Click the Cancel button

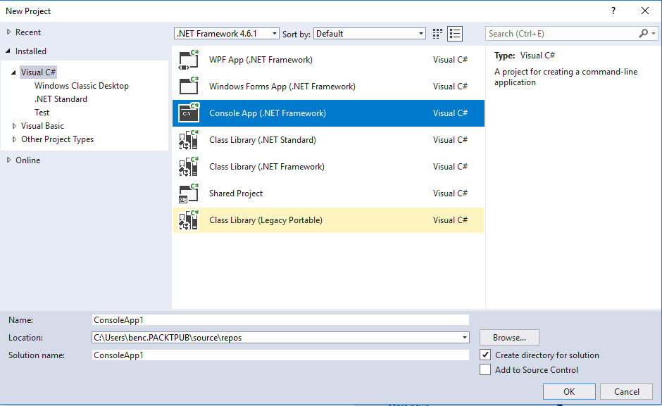click(x=627, y=392)
